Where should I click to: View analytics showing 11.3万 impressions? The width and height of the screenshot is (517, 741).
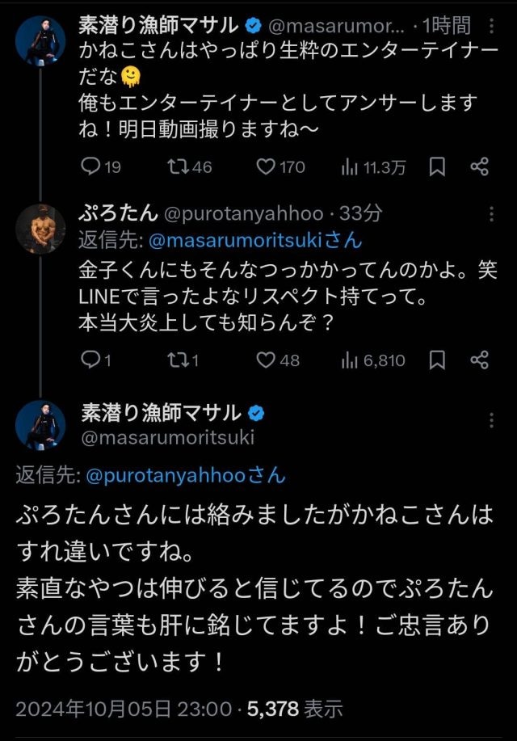tap(350, 166)
